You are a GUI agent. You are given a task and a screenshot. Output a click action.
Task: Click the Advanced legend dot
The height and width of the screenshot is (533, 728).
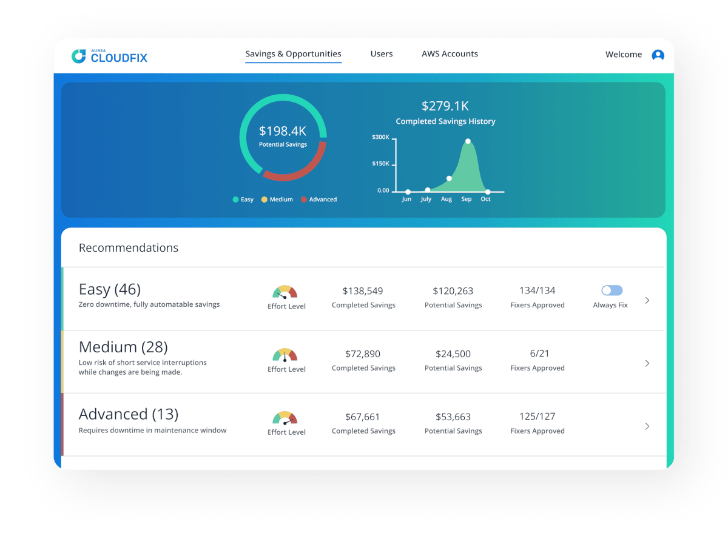(303, 199)
